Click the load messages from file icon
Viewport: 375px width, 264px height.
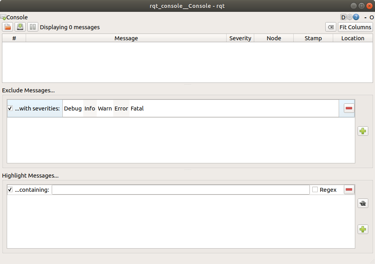tap(7, 27)
